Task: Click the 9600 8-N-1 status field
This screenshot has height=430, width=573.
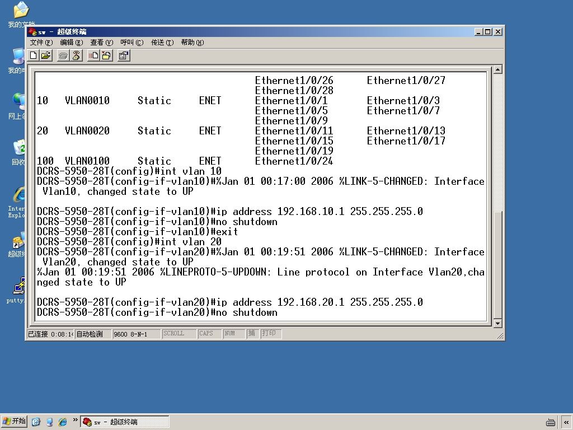Action: (136, 334)
